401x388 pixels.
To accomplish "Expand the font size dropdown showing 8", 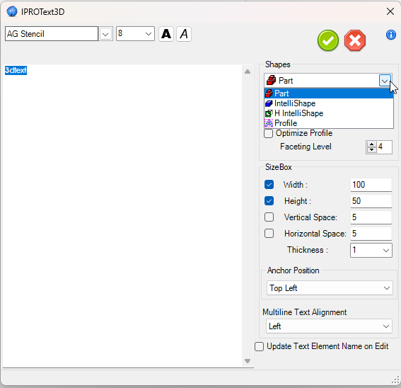I will 148,34.
